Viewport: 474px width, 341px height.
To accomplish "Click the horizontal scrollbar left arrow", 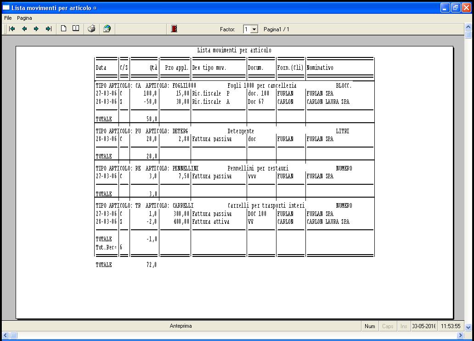I will coord(6,335).
